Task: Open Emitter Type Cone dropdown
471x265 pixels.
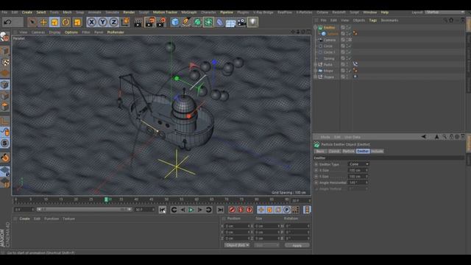Action: [x=358, y=164]
